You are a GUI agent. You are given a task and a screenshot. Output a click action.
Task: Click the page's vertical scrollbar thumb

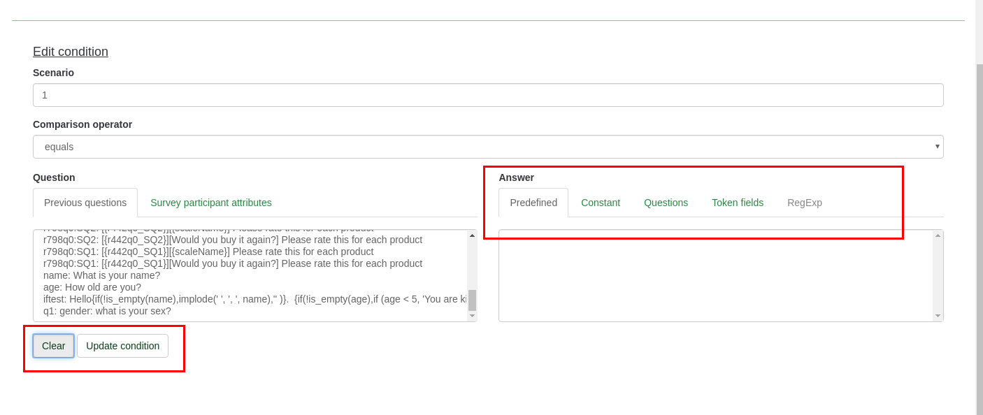[x=980, y=238]
